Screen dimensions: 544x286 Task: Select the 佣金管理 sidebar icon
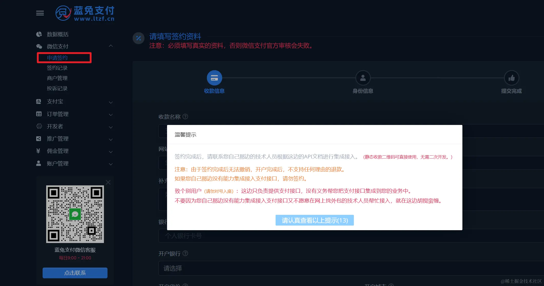39,151
